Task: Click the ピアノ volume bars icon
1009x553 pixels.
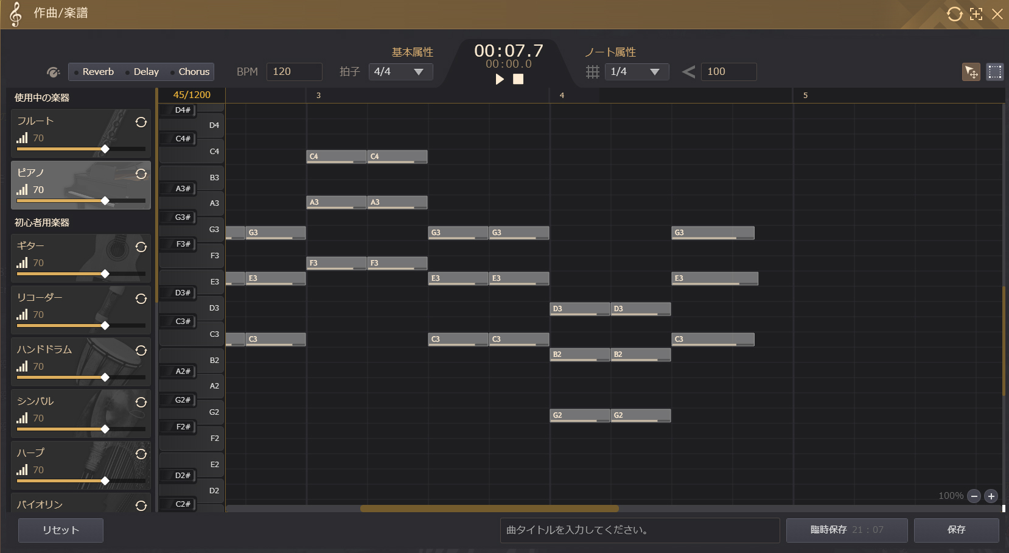Action: pos(22,190)
